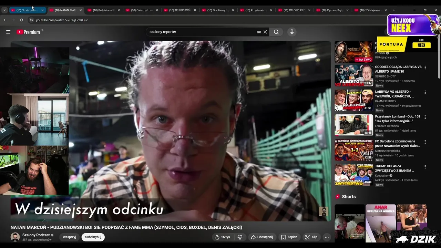Image resolution: width=441 pixels, height=248 pixels.
Task: Open Przystanek Lombard Odc. 101 video
Action: click(398, 118)
